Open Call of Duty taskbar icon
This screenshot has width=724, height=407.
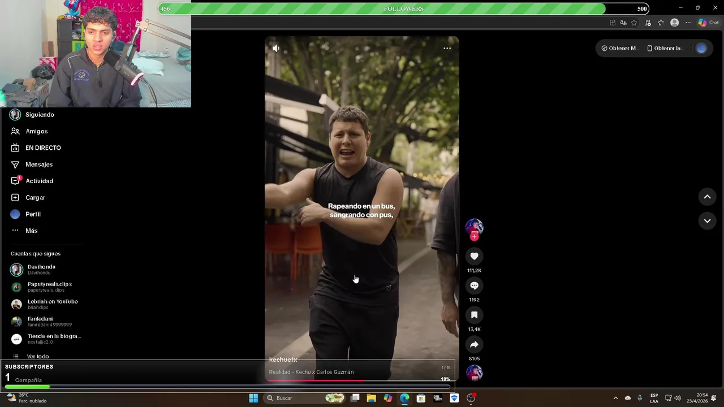(x=437, y=398)
